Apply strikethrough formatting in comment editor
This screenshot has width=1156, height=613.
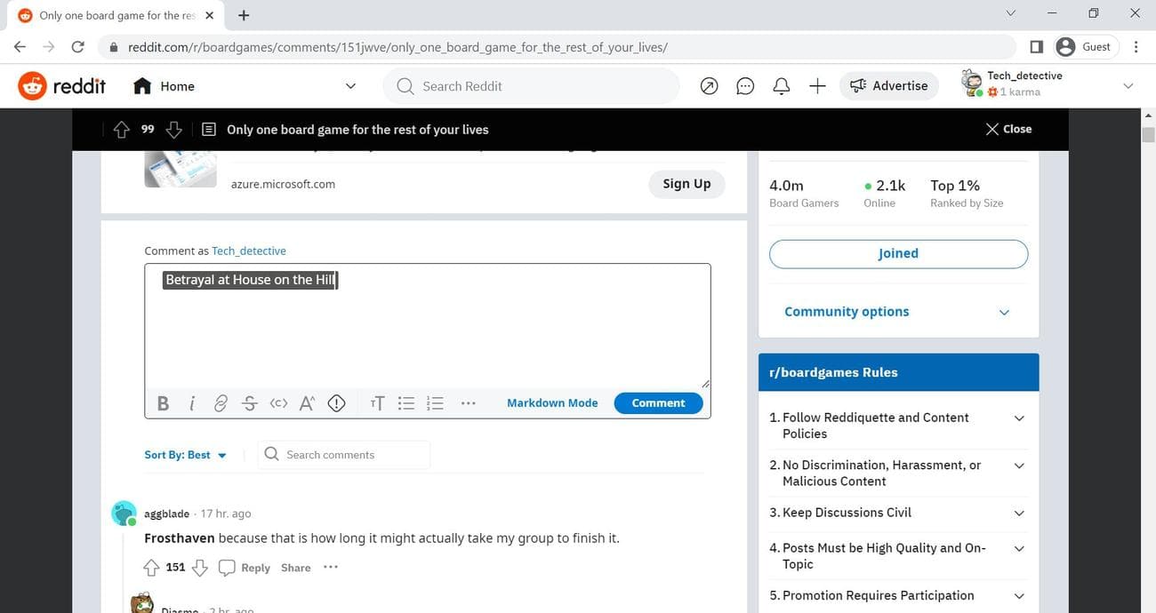point(249,403)
